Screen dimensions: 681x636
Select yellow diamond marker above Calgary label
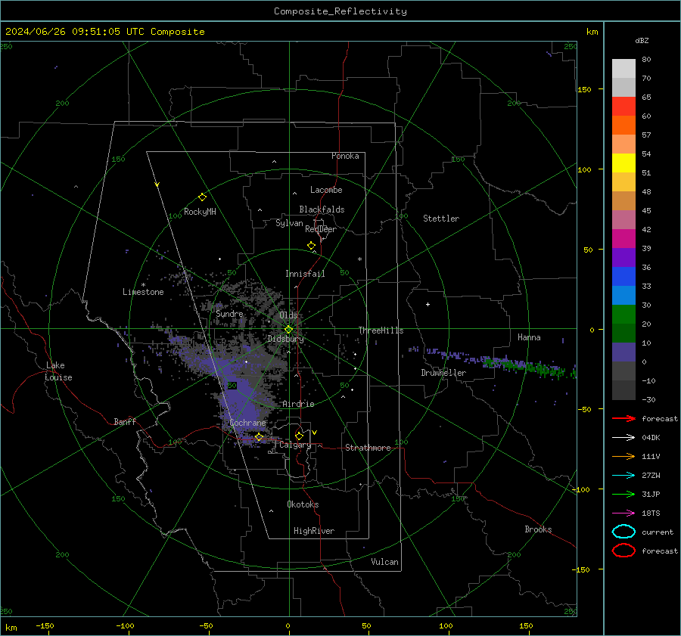(299, 436)
